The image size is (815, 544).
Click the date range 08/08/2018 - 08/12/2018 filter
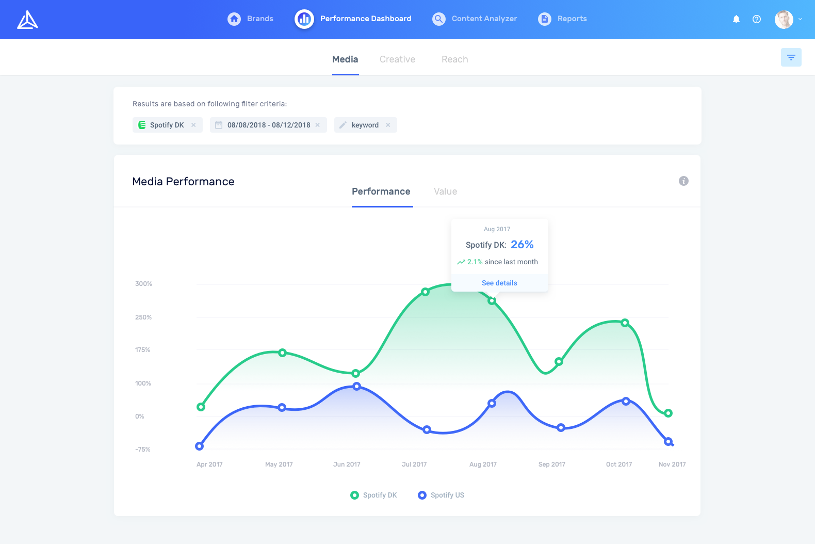[x=269, y=125]
